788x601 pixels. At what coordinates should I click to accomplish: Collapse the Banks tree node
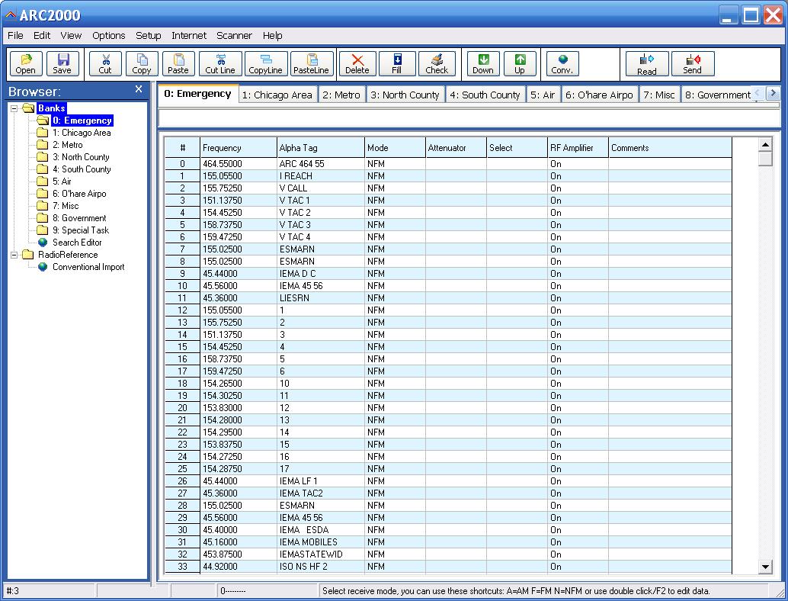[x=14, y=108]
